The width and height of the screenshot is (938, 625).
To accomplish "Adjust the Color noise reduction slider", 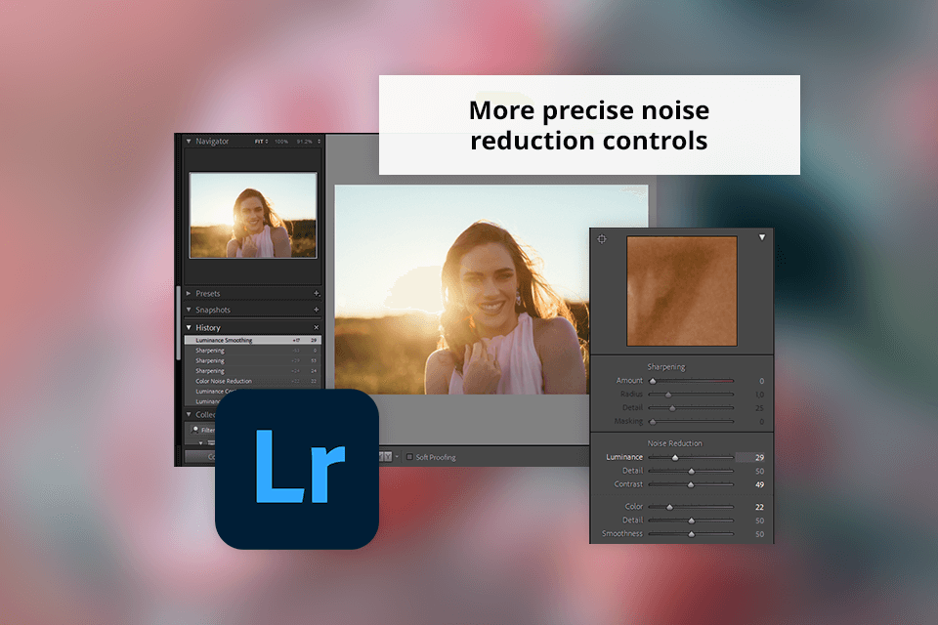I will [691, 507].
